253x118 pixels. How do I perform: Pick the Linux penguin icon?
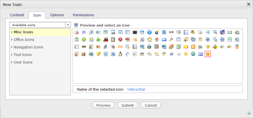click(120, 54)
